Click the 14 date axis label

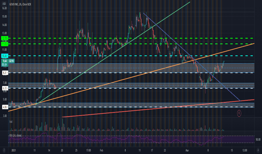click(49, 151)
